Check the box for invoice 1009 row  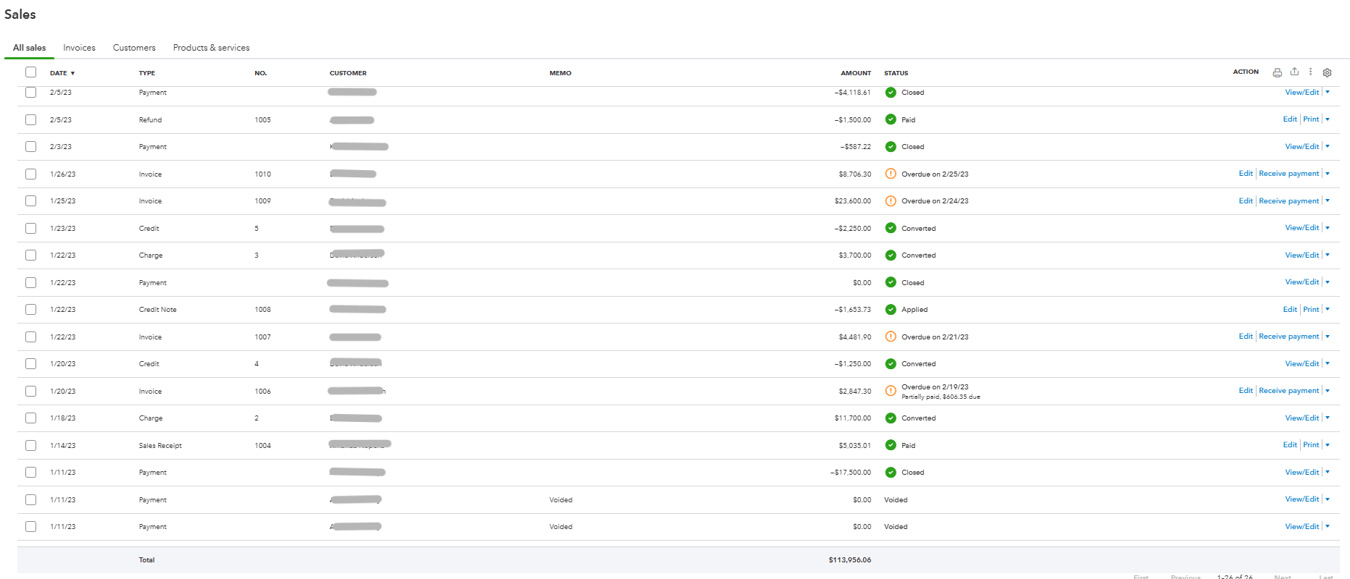coord(30,201)
